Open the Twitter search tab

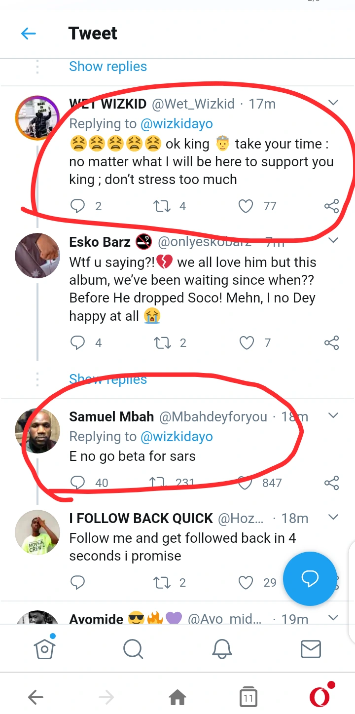pyautogui.click(x=133, y=649)
